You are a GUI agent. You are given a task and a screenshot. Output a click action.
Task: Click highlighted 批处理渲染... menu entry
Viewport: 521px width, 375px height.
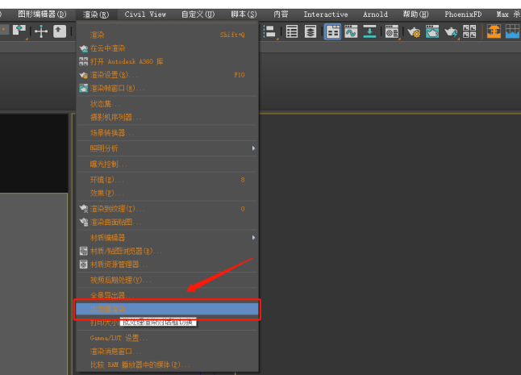click(x=167, y=309)
